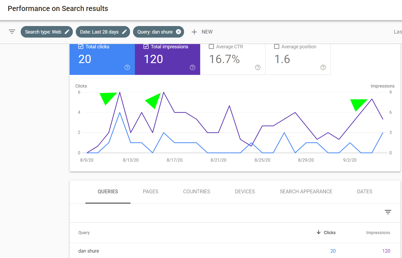Open help icon on Total clicks card
Screen dimensions: 402x258
click(x=127, y=67)
